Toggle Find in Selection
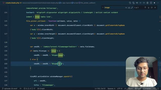 [152, 7]
